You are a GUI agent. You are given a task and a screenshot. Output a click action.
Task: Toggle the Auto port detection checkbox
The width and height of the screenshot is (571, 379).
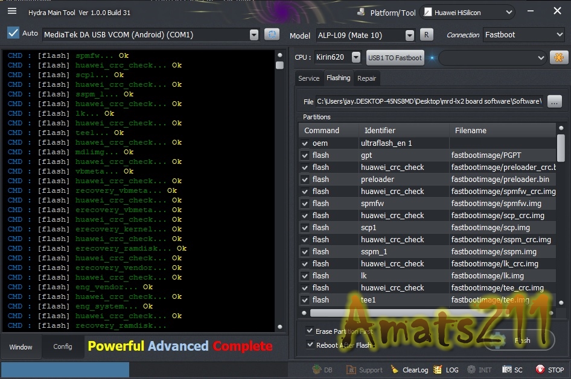point(13,33)
